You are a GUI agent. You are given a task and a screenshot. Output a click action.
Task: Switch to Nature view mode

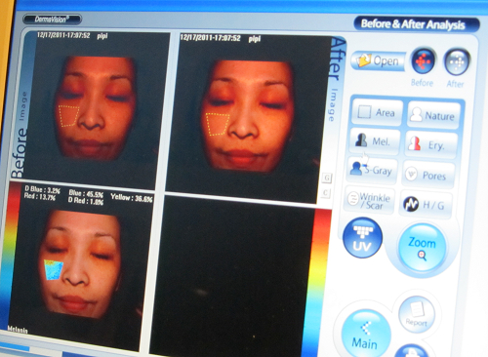pyautogui.click(x=433, y=115)
